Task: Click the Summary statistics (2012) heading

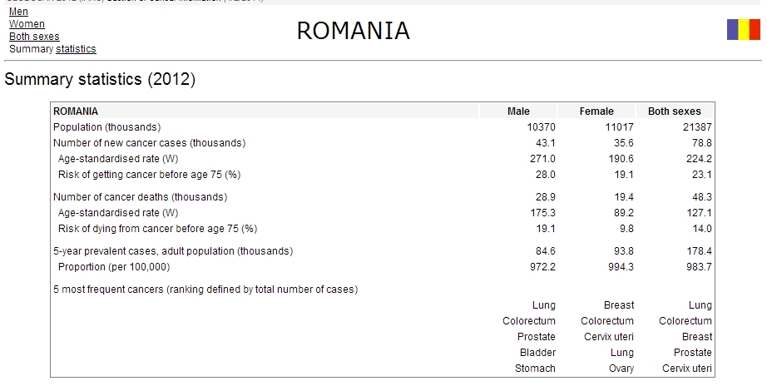Action: (x=100, y=81)
